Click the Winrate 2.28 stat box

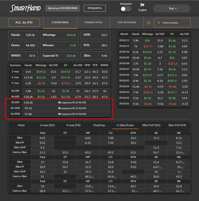coord(59,45)
